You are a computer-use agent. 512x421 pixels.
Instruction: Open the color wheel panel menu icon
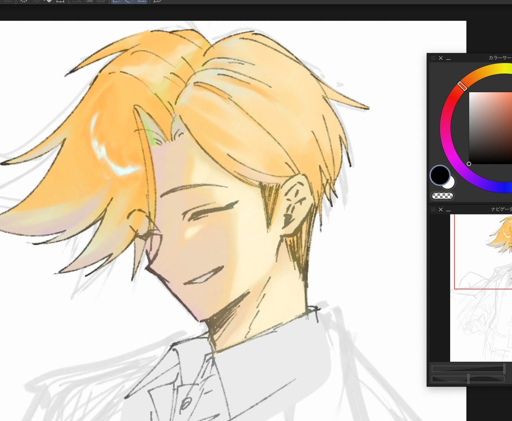(433, 58)
